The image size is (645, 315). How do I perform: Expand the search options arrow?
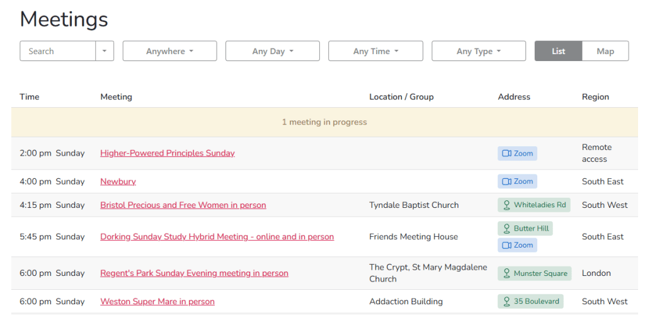point(105,51)
